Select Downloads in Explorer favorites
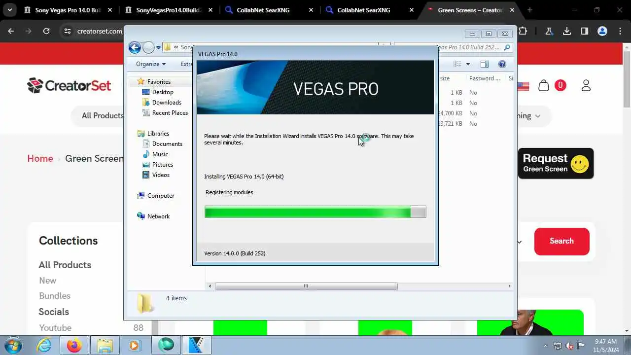This screenshot has width=631, height=355. tap(167, 103)
